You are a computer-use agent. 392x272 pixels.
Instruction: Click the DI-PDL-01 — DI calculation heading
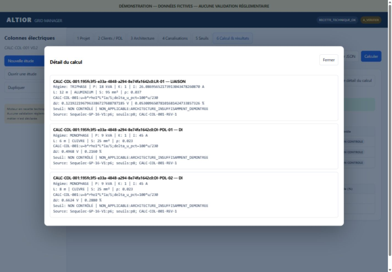tap(118, 130)
